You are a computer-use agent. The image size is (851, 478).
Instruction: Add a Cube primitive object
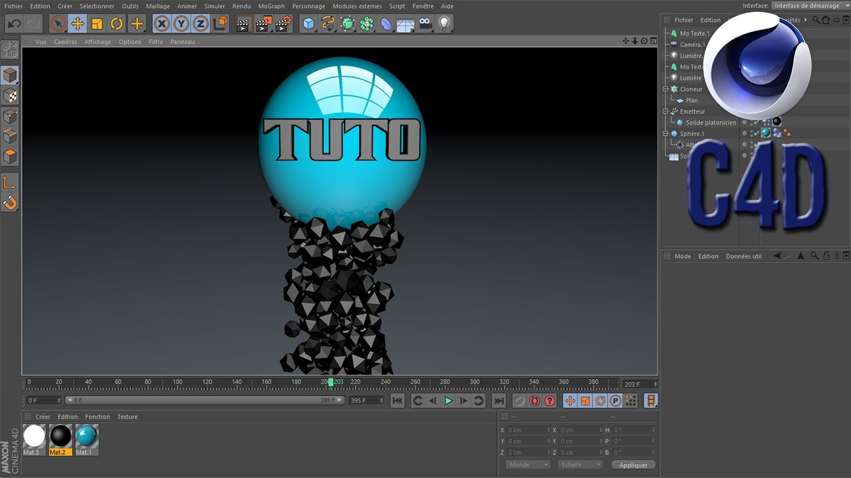click(308, 24)
